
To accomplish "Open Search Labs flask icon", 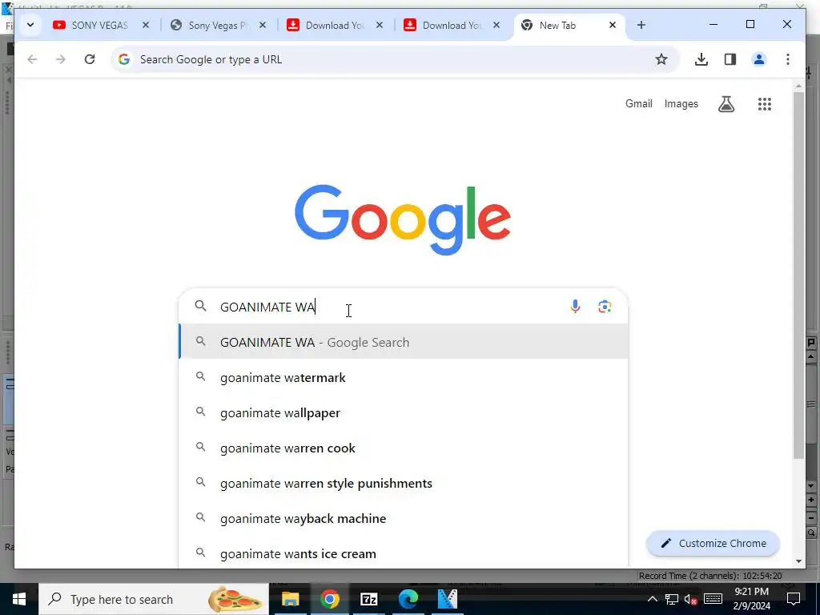I will [x=726, y=104].
